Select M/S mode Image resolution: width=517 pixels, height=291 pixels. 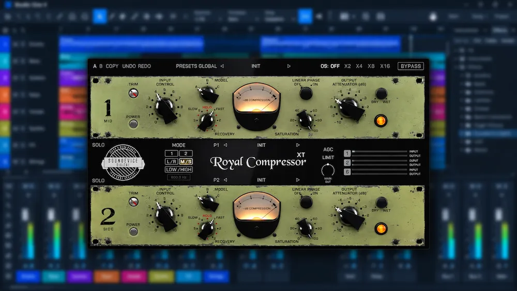(x=186, y=161)
